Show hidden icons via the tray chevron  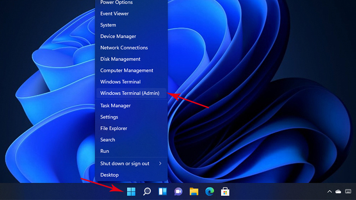coord(329,192)
